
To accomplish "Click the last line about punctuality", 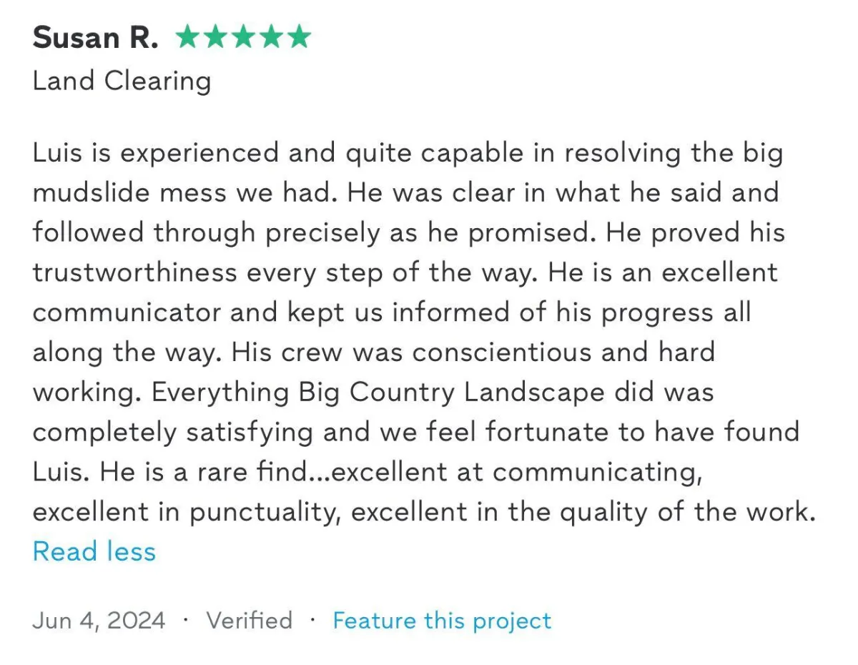I will click(x=425, y=512).
